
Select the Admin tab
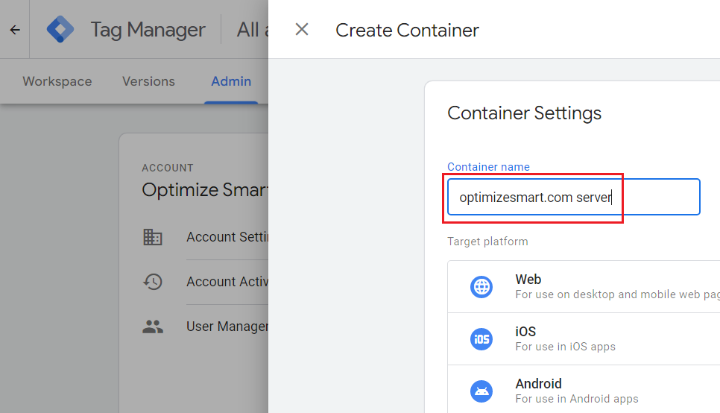(x=231, y=81)
